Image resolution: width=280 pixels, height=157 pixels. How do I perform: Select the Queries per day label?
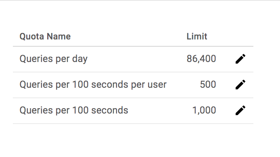pos(53,59)
